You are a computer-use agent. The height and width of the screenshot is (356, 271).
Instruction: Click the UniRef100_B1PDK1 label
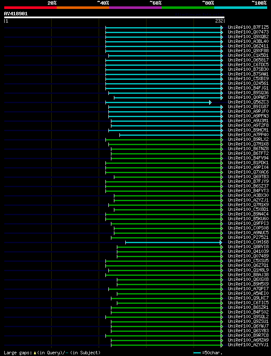(248, 163)
